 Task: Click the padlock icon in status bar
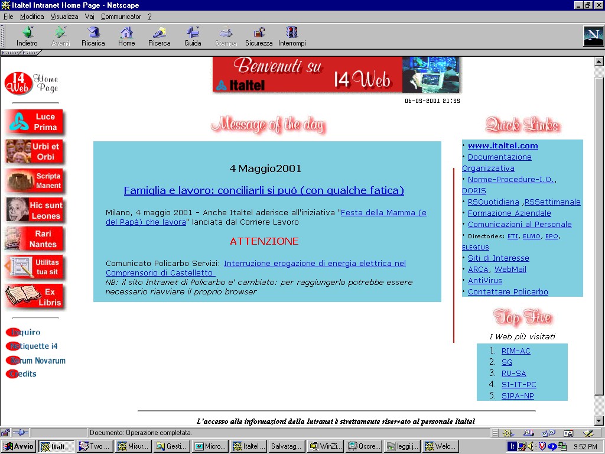5,433
